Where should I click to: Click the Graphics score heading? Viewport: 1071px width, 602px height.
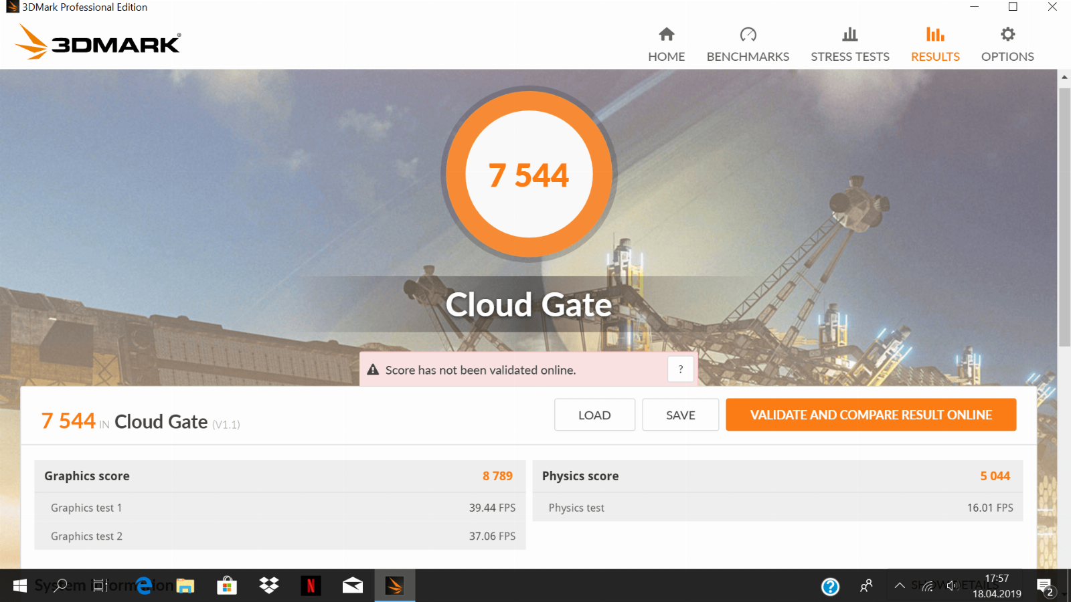click(x=87, y=476)
